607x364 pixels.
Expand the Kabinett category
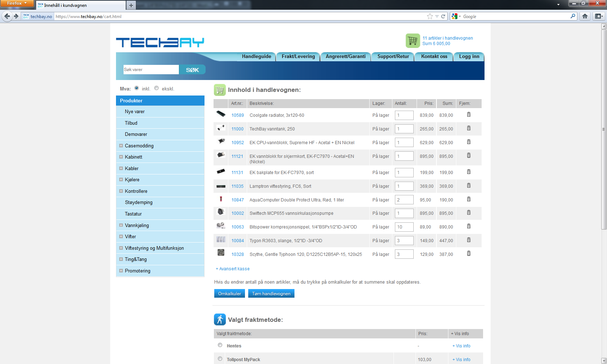(121, 157)
